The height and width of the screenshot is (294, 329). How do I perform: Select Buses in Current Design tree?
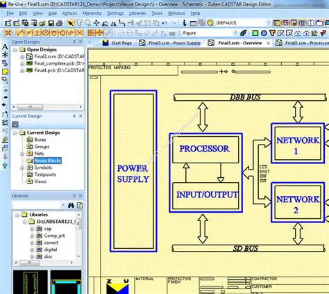(x=40, y=140)
